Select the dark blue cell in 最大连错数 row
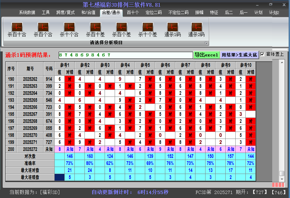The image size is (290, 198). [x=59, y=177]
